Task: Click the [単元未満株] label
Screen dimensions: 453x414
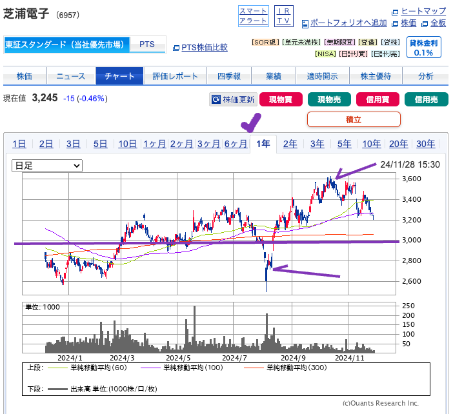Action: 302,43
